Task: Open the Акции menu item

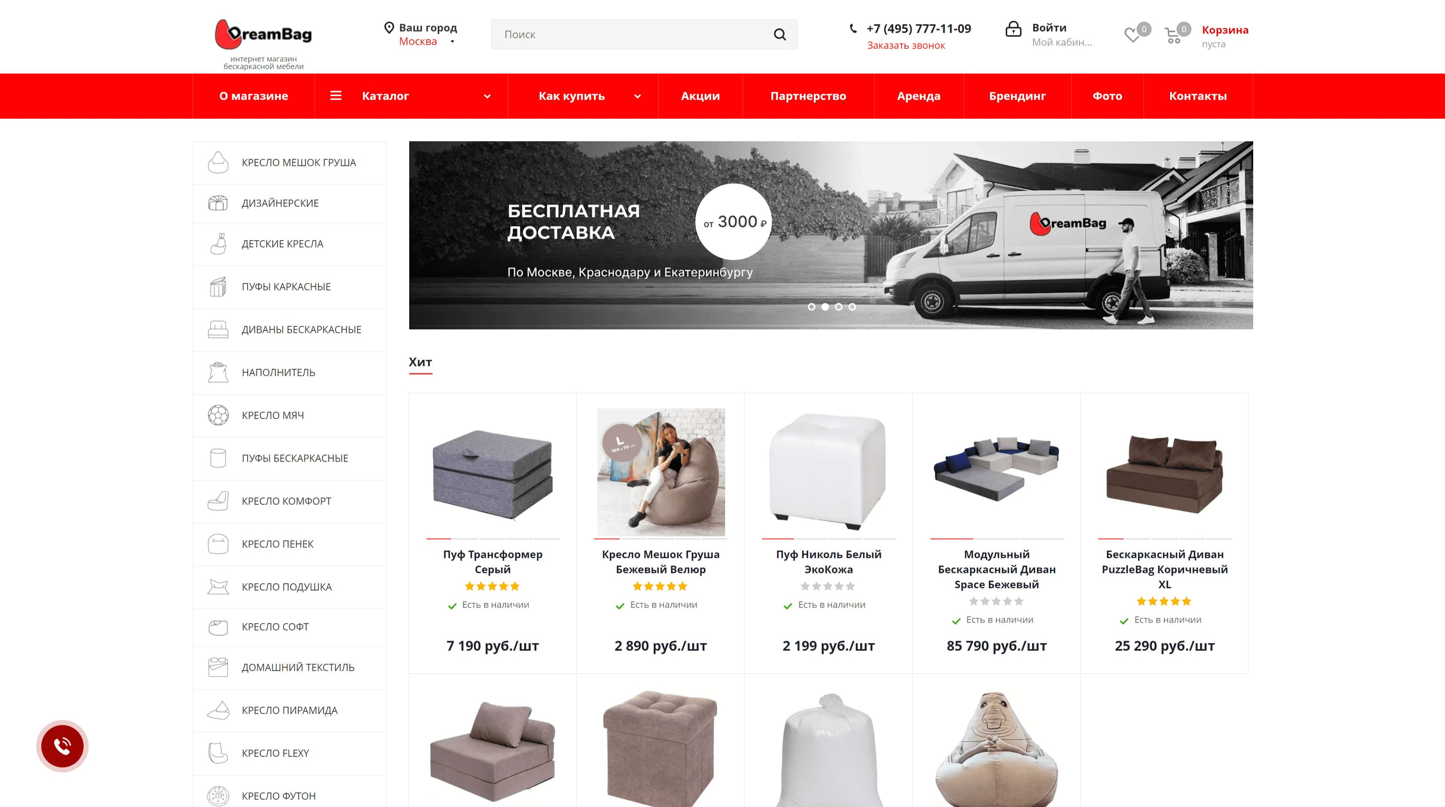Action: coord(700,96)
